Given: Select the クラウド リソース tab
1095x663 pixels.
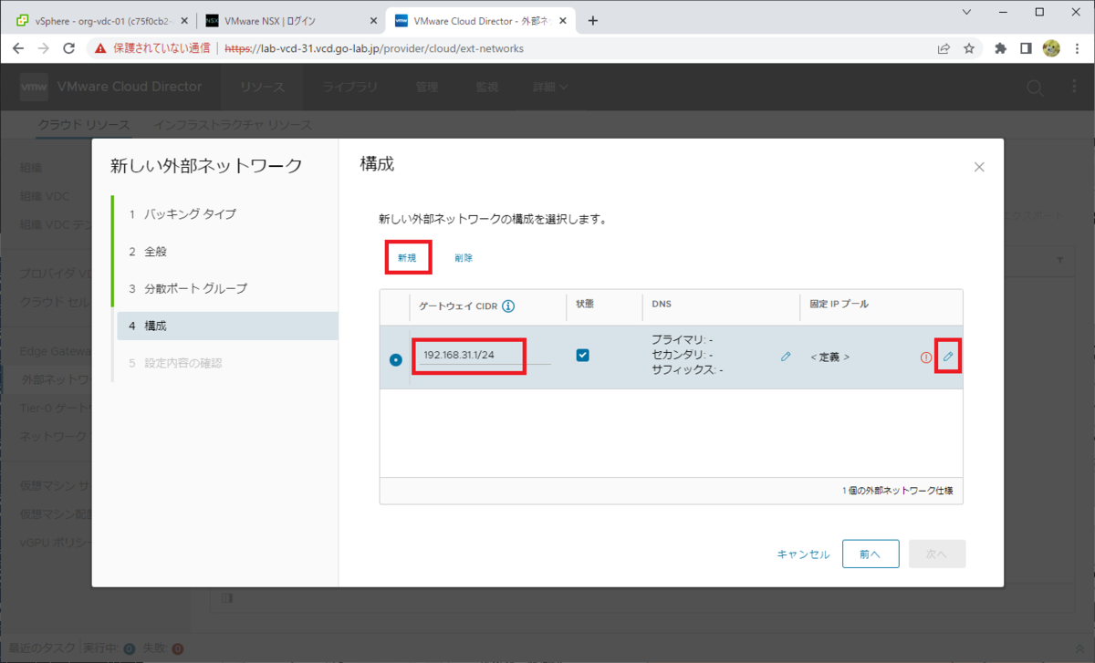Looking at the screenshot, I should pos(84,125).
